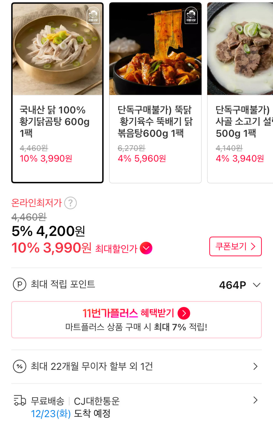Open the 뚝닭 황기육수 뚝배기 닭볶음탕 title
Image resolution: width=273 pixels, height=422 pixels.
[155, 122]
